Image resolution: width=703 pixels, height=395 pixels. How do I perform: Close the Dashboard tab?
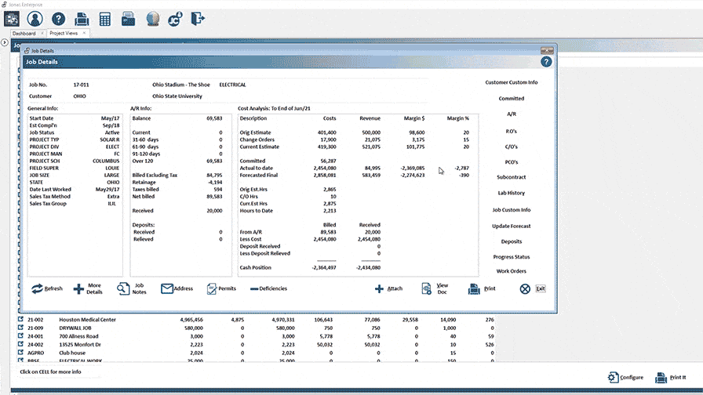pos(42,33)
